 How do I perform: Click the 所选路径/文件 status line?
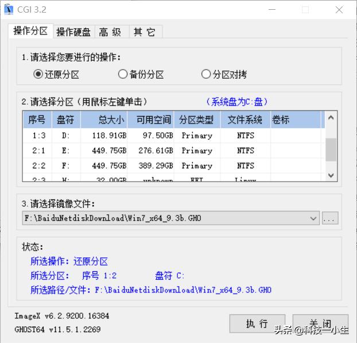coord(151,290)
